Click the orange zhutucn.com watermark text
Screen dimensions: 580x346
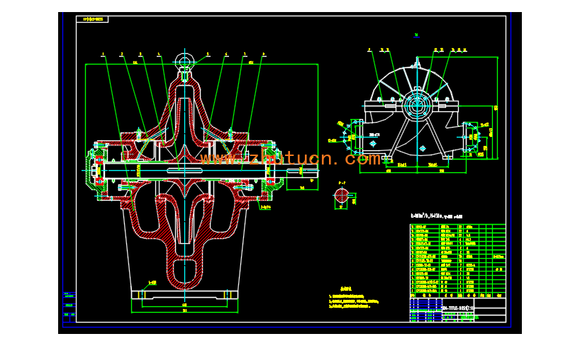(x=291, y=158)
